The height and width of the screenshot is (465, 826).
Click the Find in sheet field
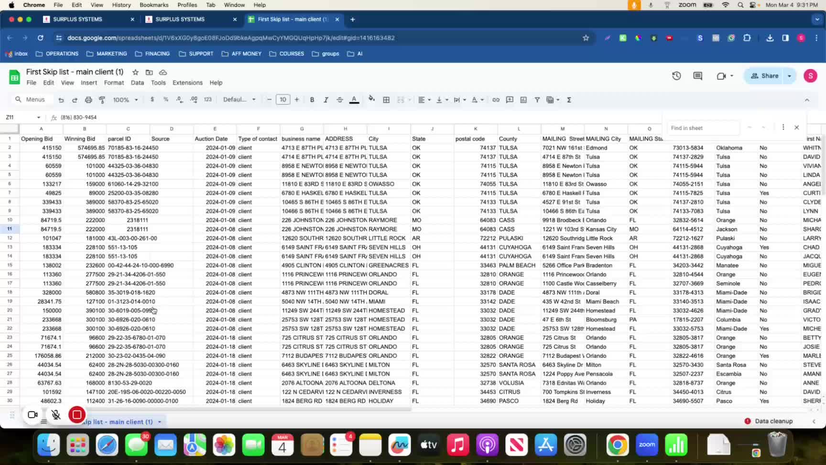(x=703, y=128)
